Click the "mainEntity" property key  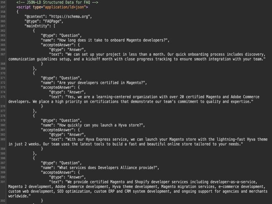(37, 26)
